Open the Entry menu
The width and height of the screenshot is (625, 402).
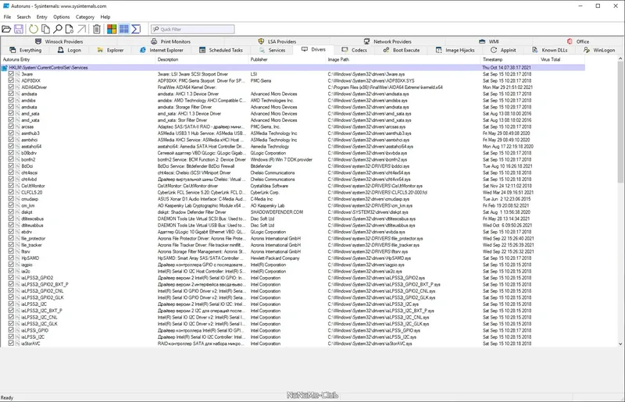coord(42,17)
